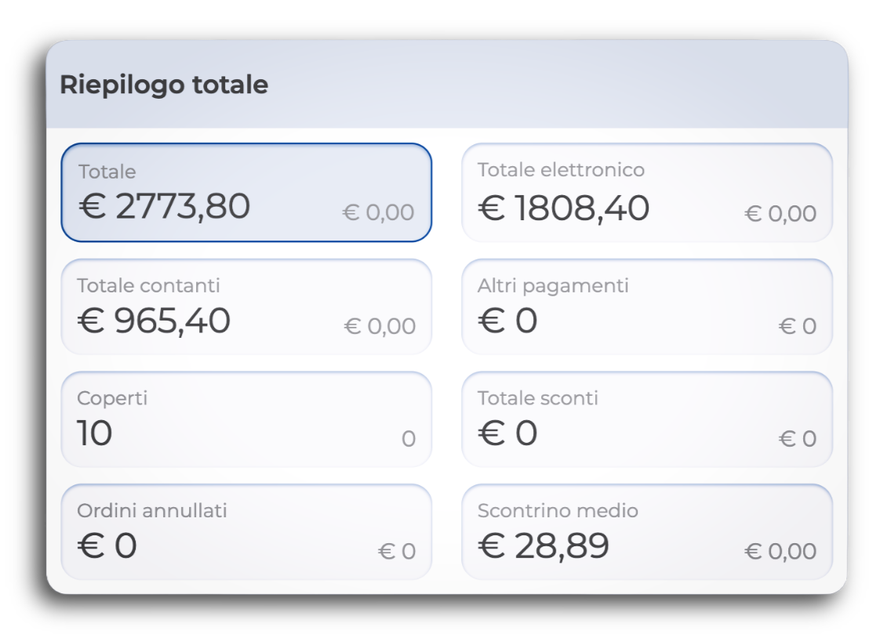The width and height of the screenshot is (869, 638).
Task: Click small € 0,00 in Totale contanti card
Action: pos(380,326)
